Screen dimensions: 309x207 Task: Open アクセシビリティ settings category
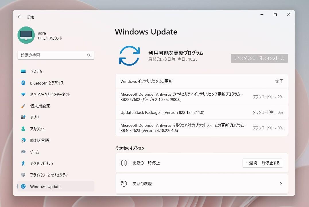pos(56,163)
